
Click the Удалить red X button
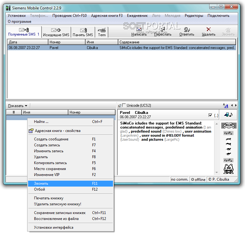[x=208, y=32]
